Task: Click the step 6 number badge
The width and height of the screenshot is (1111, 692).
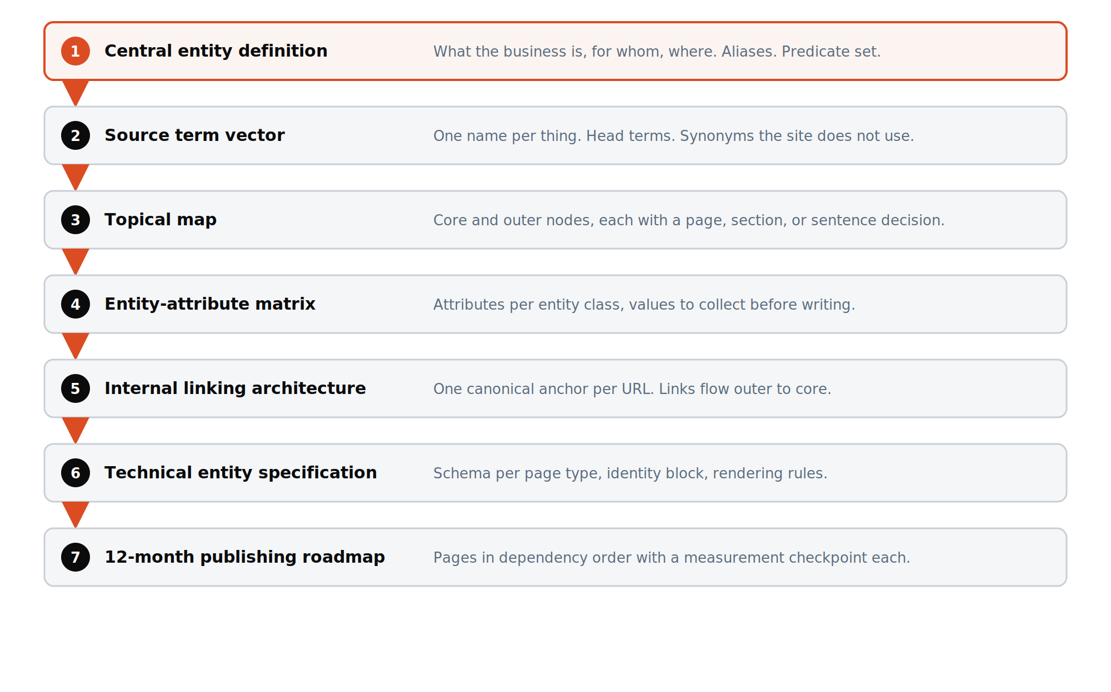Action: (76, 473)
